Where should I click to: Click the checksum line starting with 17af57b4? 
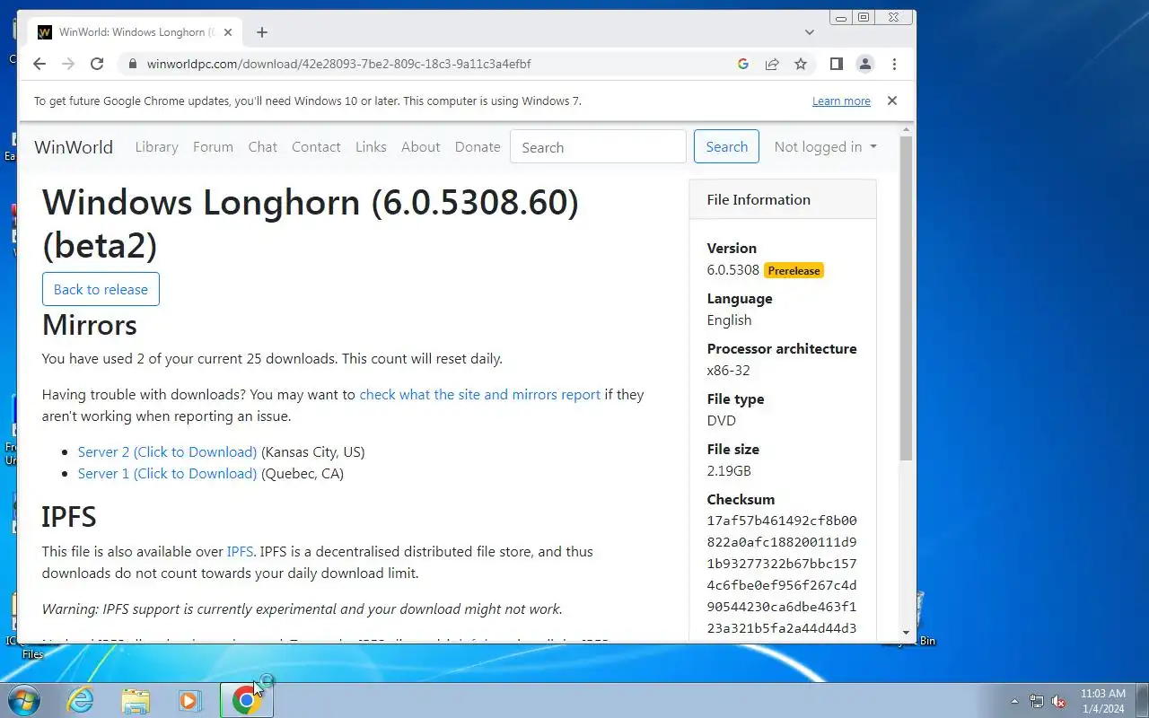coord(782,521)
